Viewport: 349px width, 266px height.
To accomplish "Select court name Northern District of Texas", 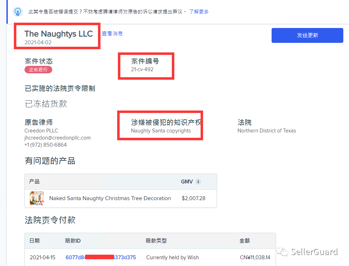I will [267, 131].
